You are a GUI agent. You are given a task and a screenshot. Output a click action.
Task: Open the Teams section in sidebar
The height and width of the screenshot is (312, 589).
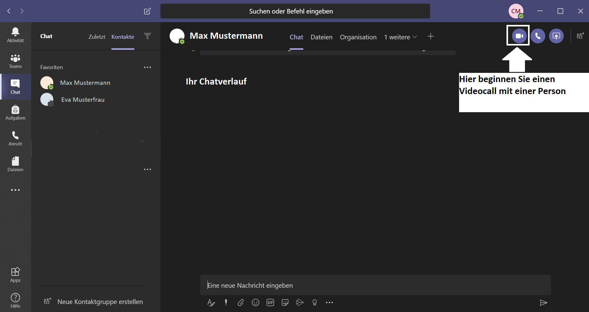(15, 61)
